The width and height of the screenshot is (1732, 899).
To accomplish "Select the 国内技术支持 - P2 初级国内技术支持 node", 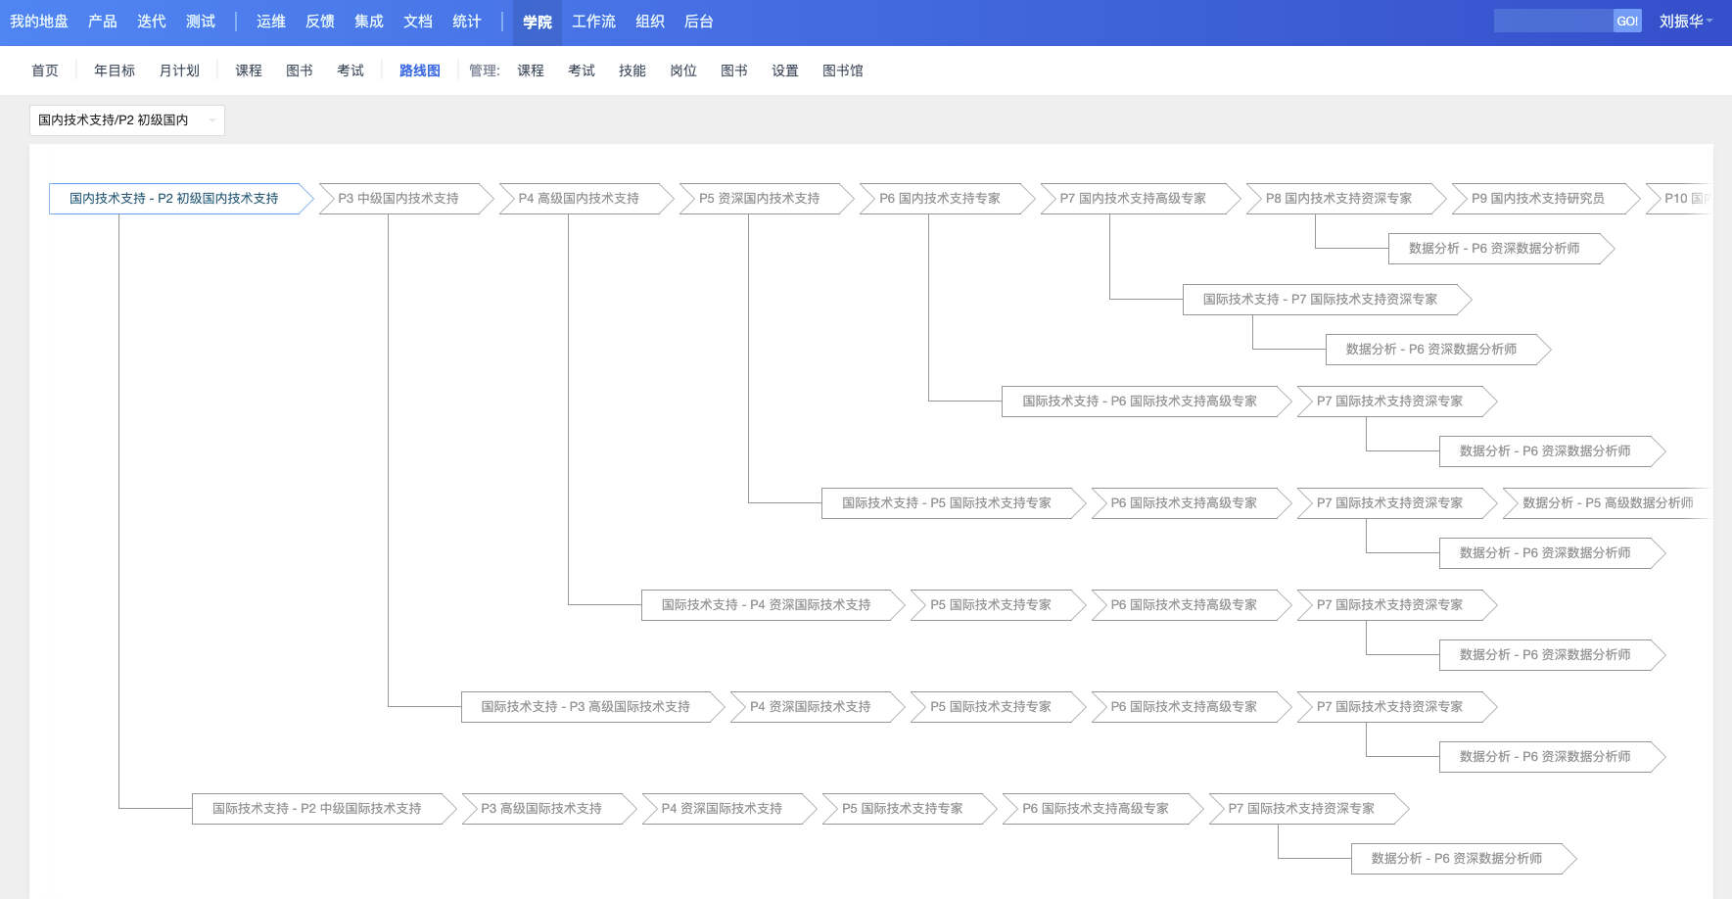I will coord(181,199).
